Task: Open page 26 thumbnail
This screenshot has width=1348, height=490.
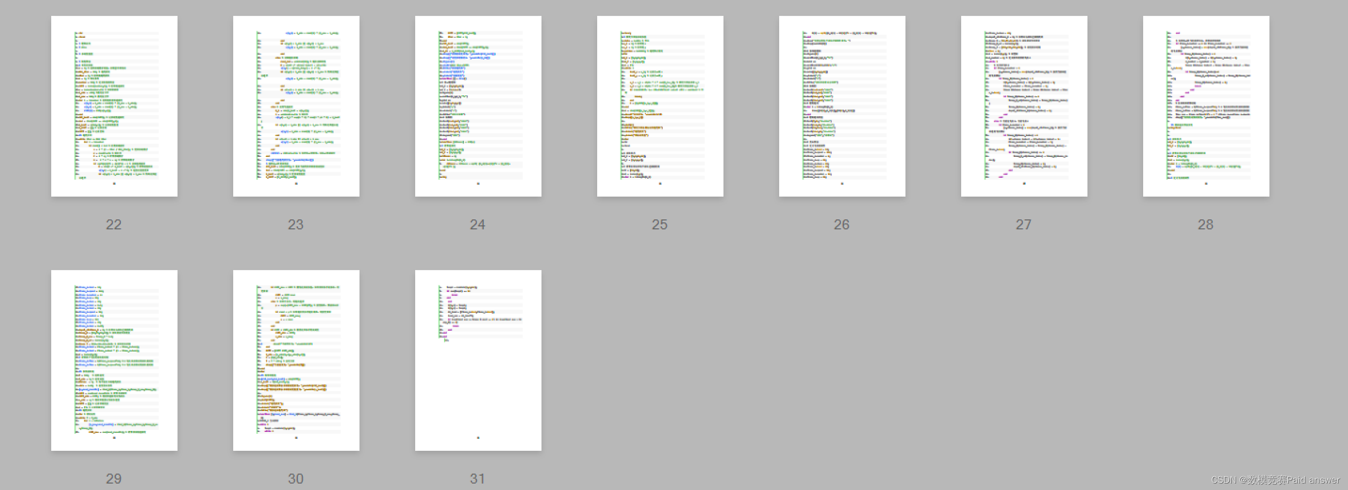Action: tap(842, 106)
